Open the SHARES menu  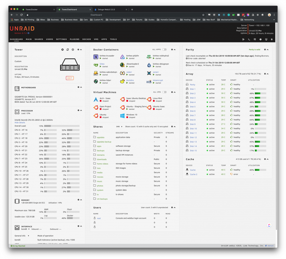click(x=39, y=39)
